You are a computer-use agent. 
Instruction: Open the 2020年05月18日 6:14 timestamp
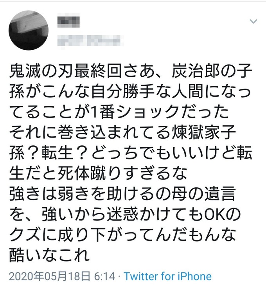(62, 276)
